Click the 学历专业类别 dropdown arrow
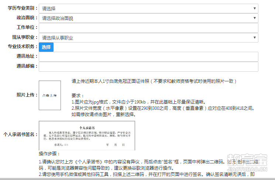275x180 pixels. (x=254, y=8)
